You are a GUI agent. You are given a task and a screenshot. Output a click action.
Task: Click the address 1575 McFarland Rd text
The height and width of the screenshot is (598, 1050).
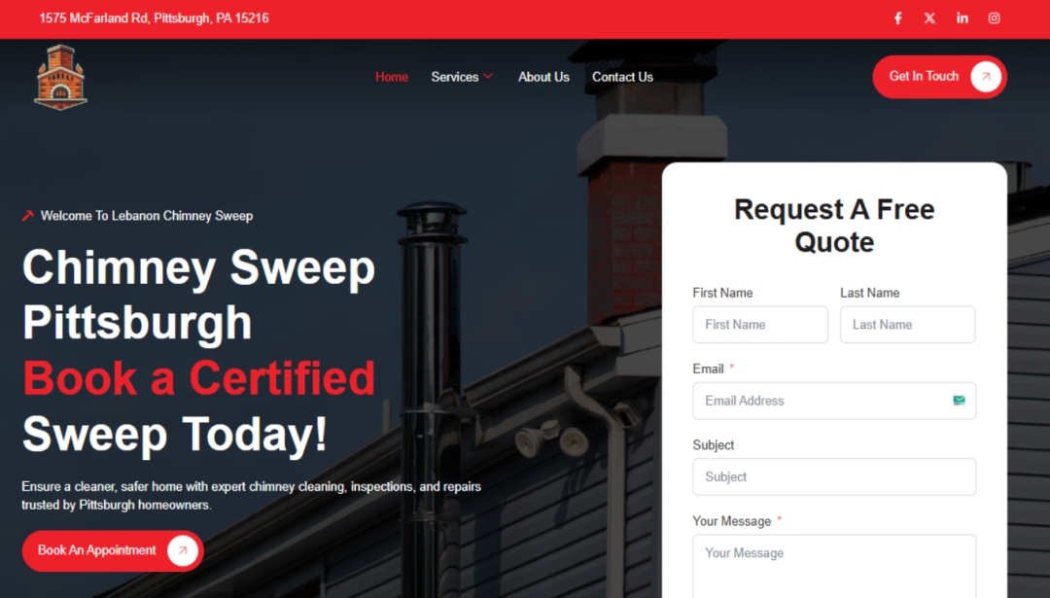click(x=154, y=18)
